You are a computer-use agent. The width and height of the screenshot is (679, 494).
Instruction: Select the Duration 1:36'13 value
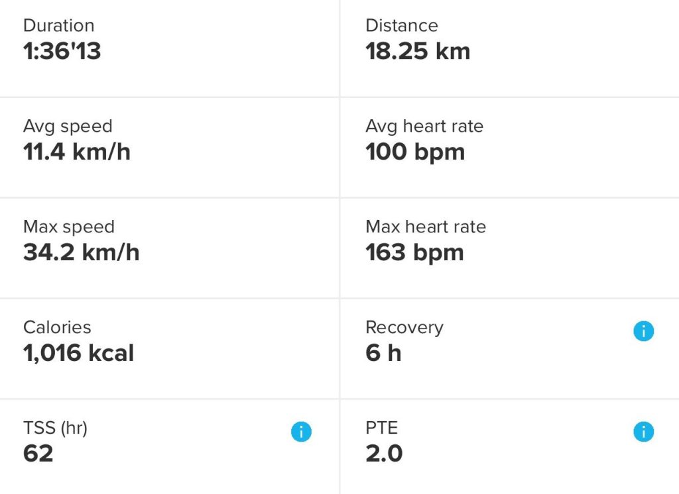point(62,52)
